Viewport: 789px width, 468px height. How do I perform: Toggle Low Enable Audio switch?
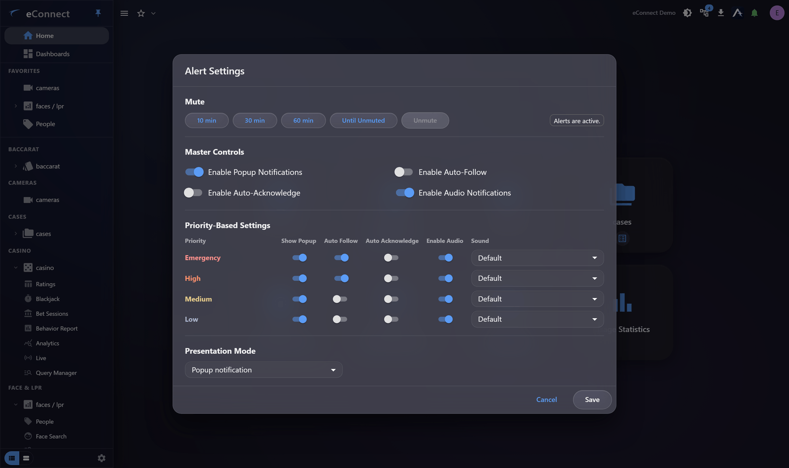(x=445, y=319)
